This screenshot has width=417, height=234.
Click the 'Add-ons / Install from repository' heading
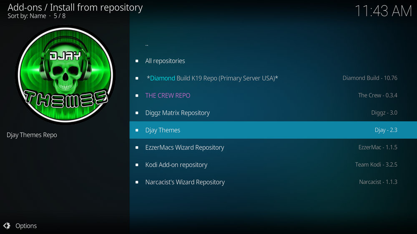[x=75, y=7]
